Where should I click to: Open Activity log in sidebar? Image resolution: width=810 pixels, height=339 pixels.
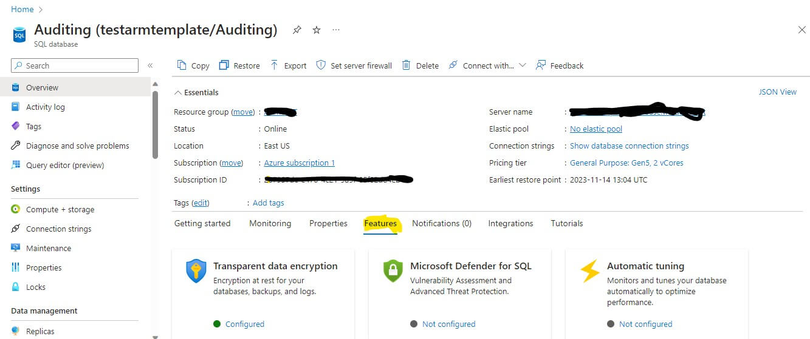pos(46,107)
